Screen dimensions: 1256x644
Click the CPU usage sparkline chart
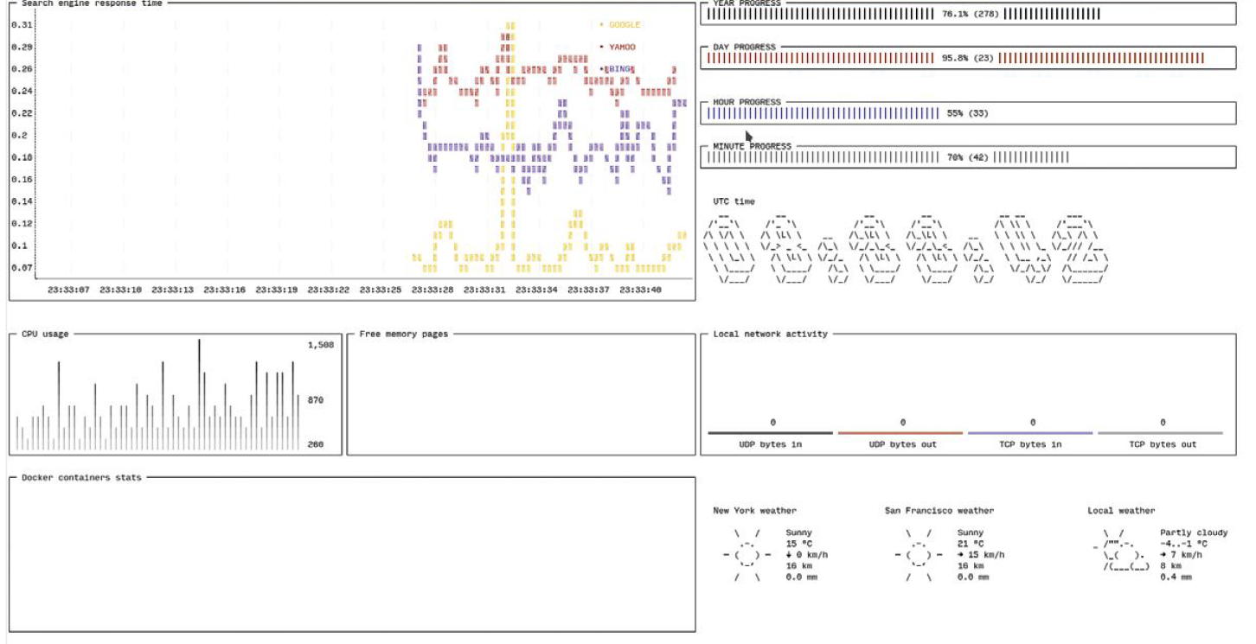point(157,394)
